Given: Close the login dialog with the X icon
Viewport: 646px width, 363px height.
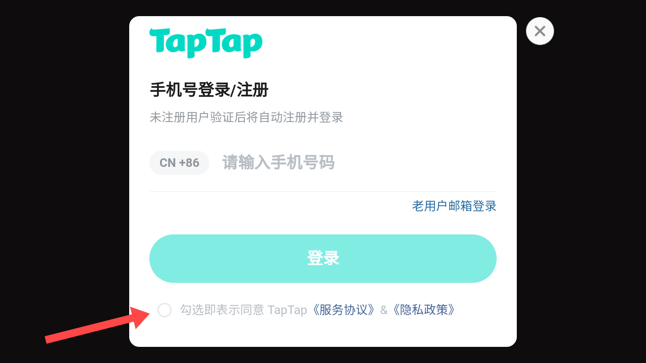Looking at the screenshot, I should (x=540, y=31).
